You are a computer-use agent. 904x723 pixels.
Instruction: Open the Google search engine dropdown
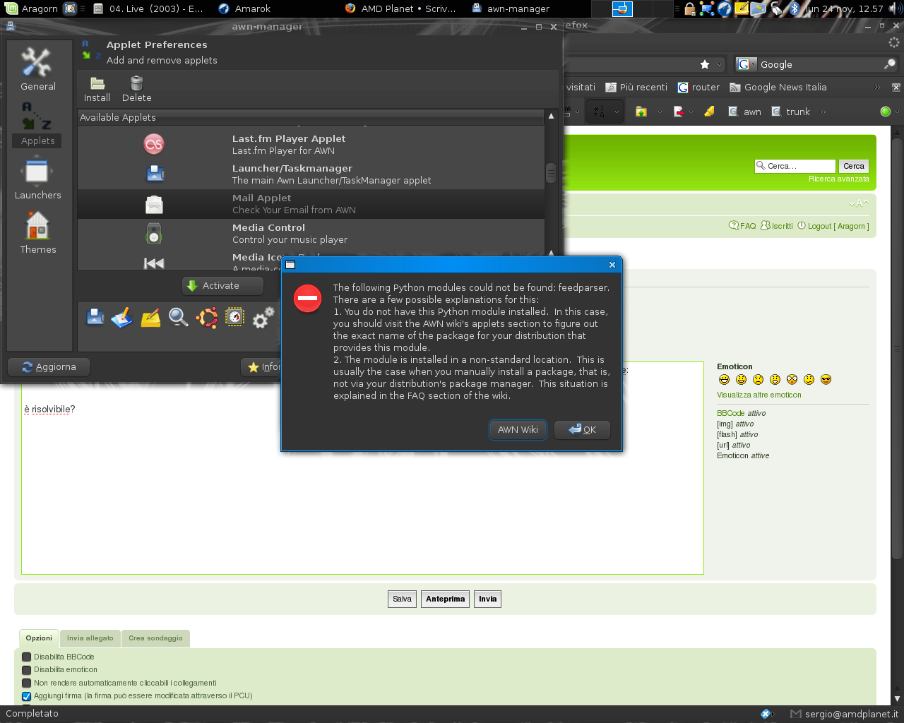click(x=746, y=64)
